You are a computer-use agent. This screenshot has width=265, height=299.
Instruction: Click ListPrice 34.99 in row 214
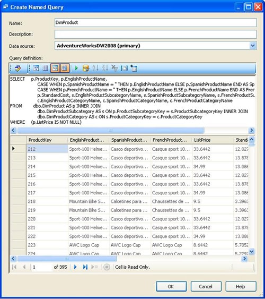213,166
